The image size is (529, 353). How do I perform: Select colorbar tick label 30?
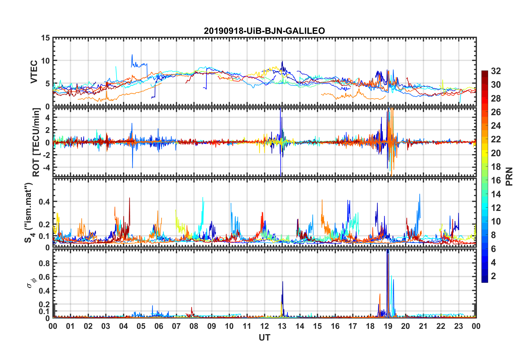pos(496,85)
